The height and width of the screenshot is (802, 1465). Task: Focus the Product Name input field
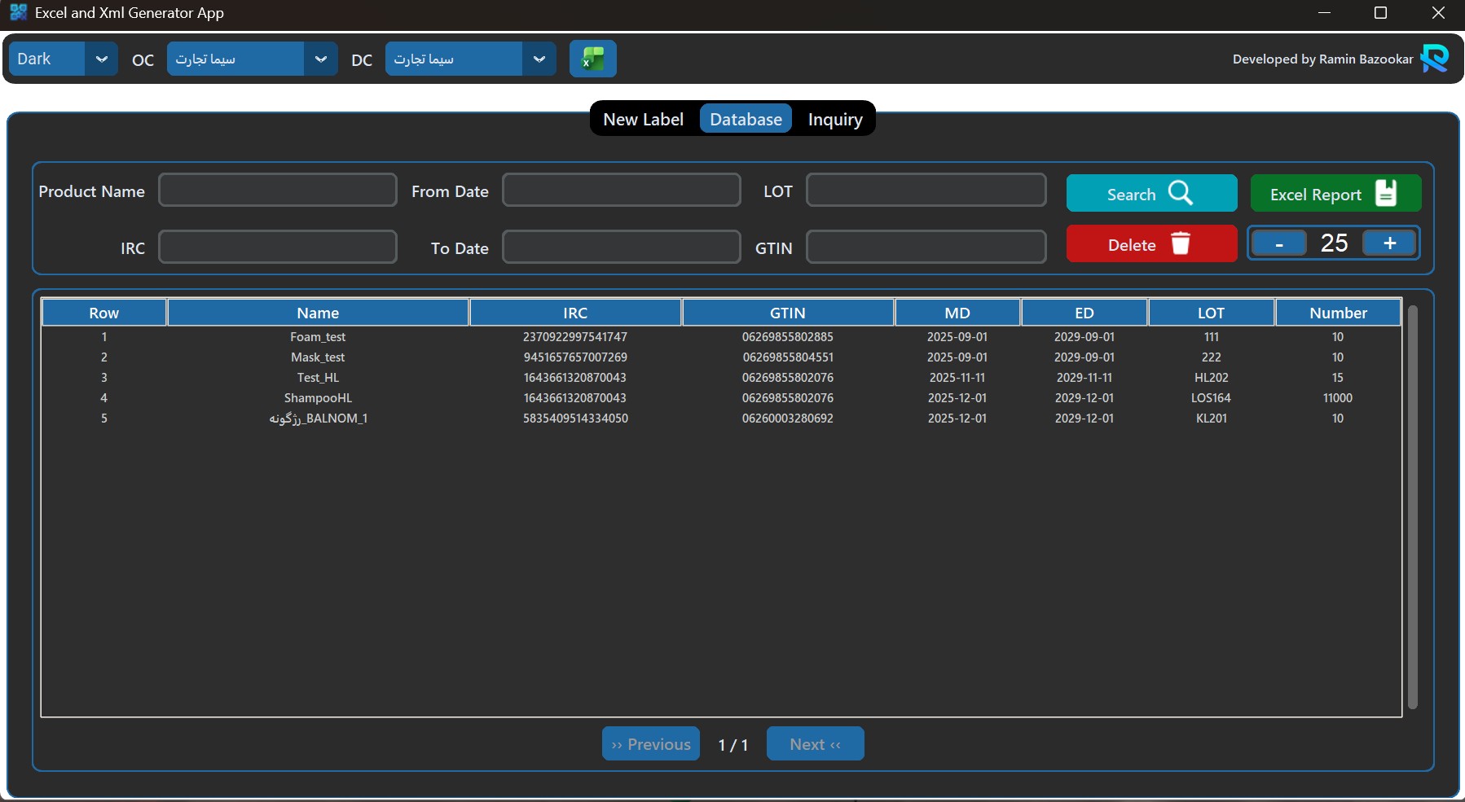coord(277,191)
